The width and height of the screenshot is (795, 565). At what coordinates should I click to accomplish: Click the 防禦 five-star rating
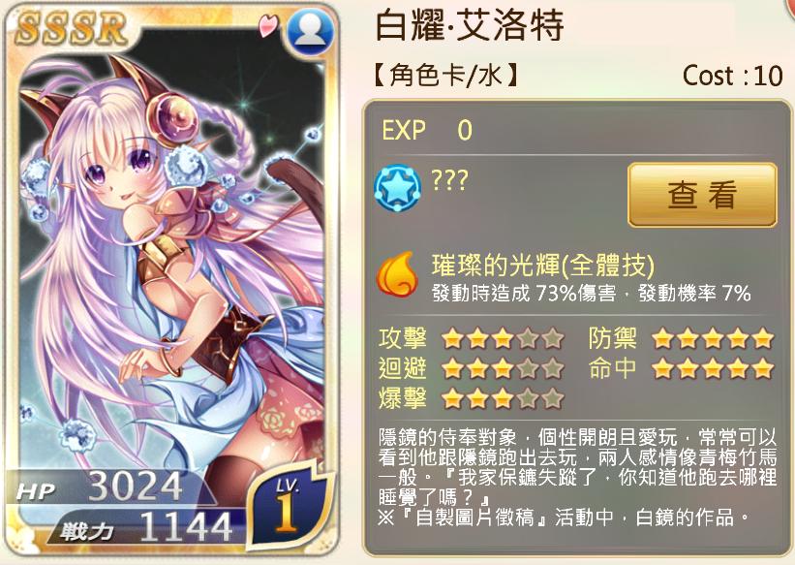(681, 338)
